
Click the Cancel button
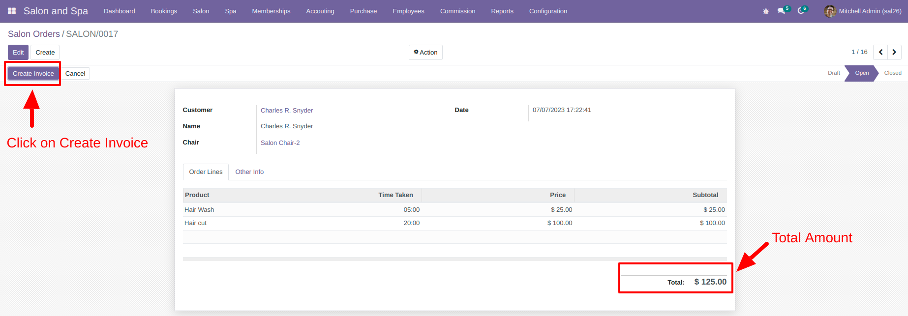pos(75,73)
